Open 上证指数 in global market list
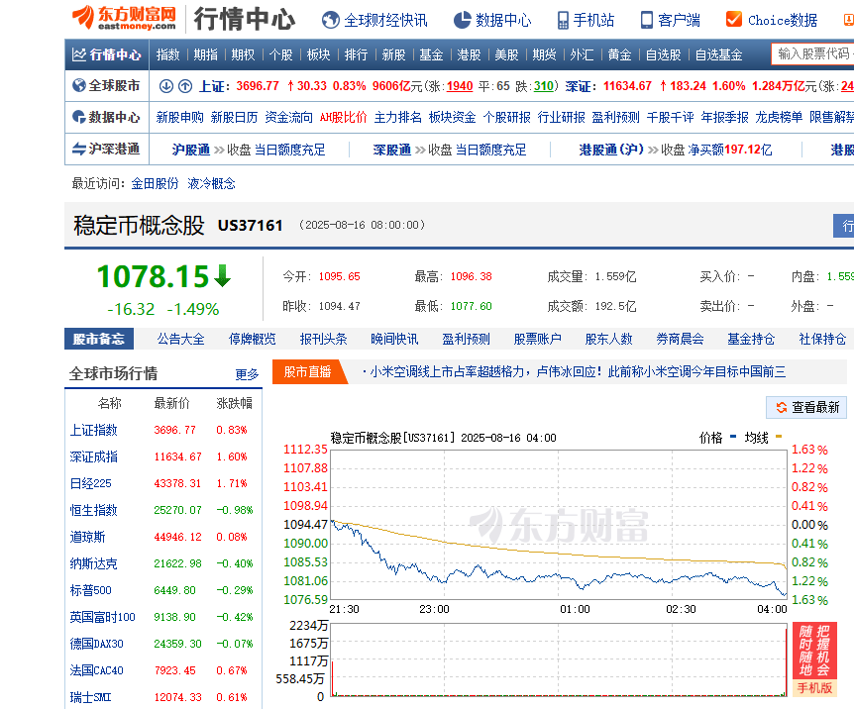 pyautogui.click(x=94, y=430)
